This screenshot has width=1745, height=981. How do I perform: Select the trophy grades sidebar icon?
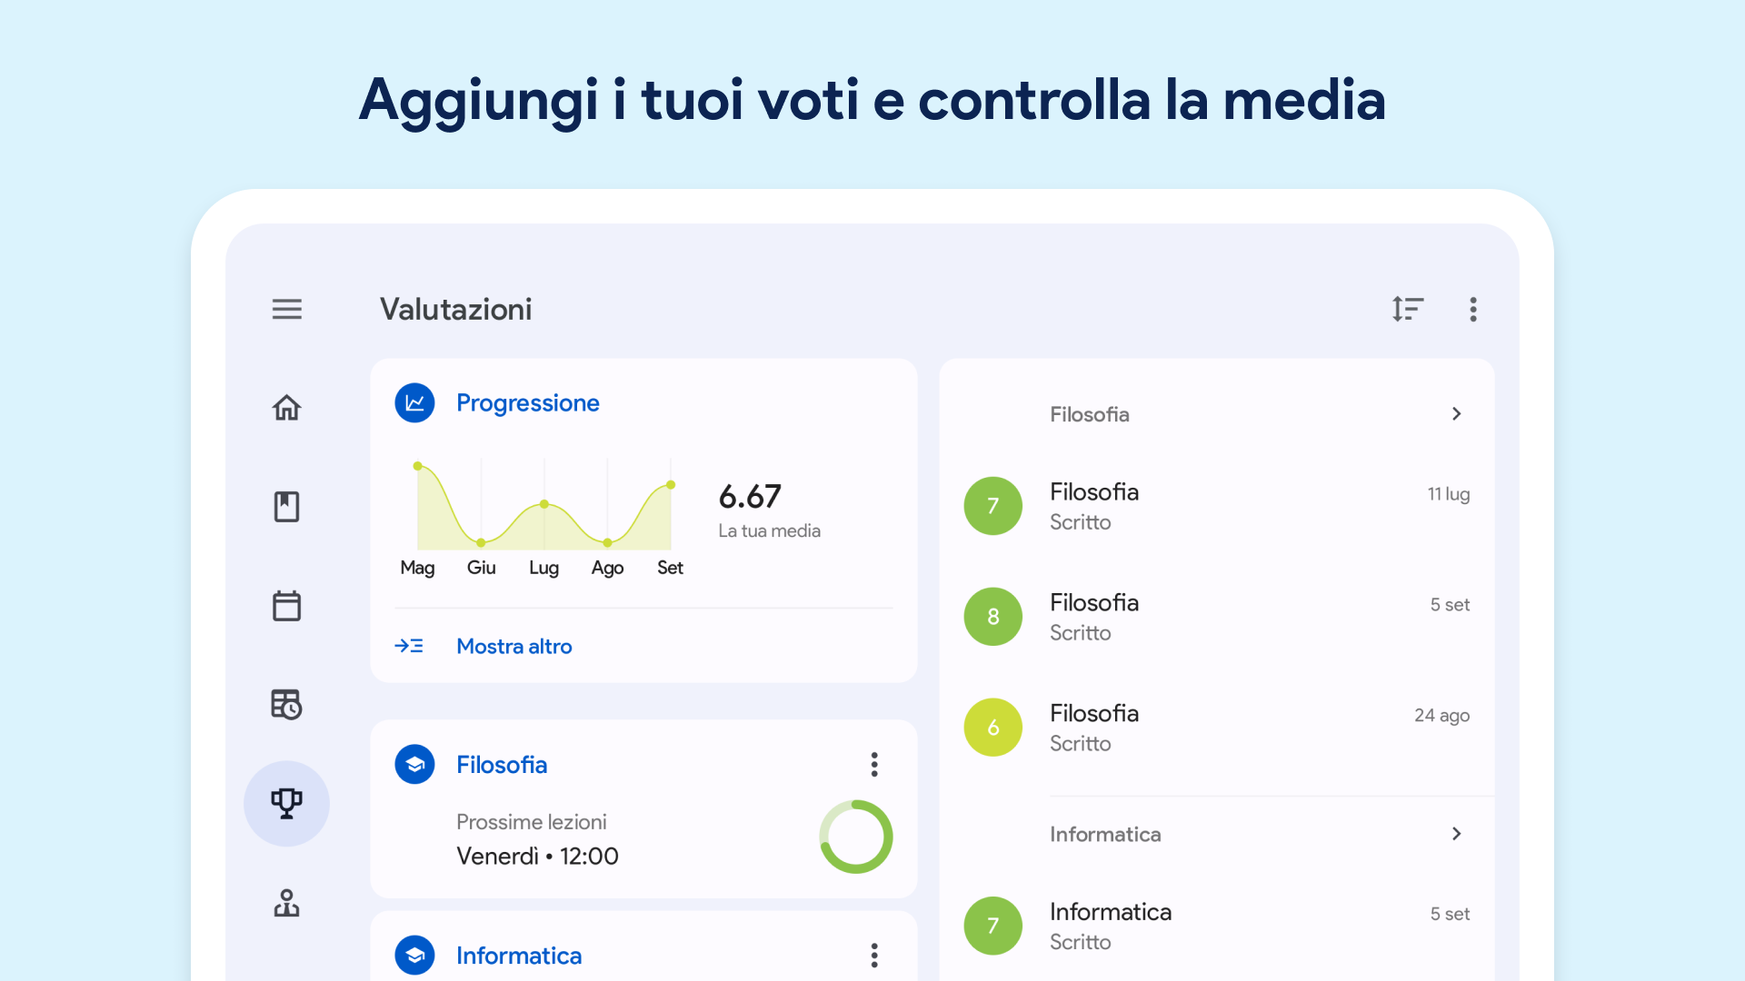(x=286, y=804)
